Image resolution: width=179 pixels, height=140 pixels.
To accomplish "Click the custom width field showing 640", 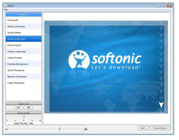I will 18,108.
